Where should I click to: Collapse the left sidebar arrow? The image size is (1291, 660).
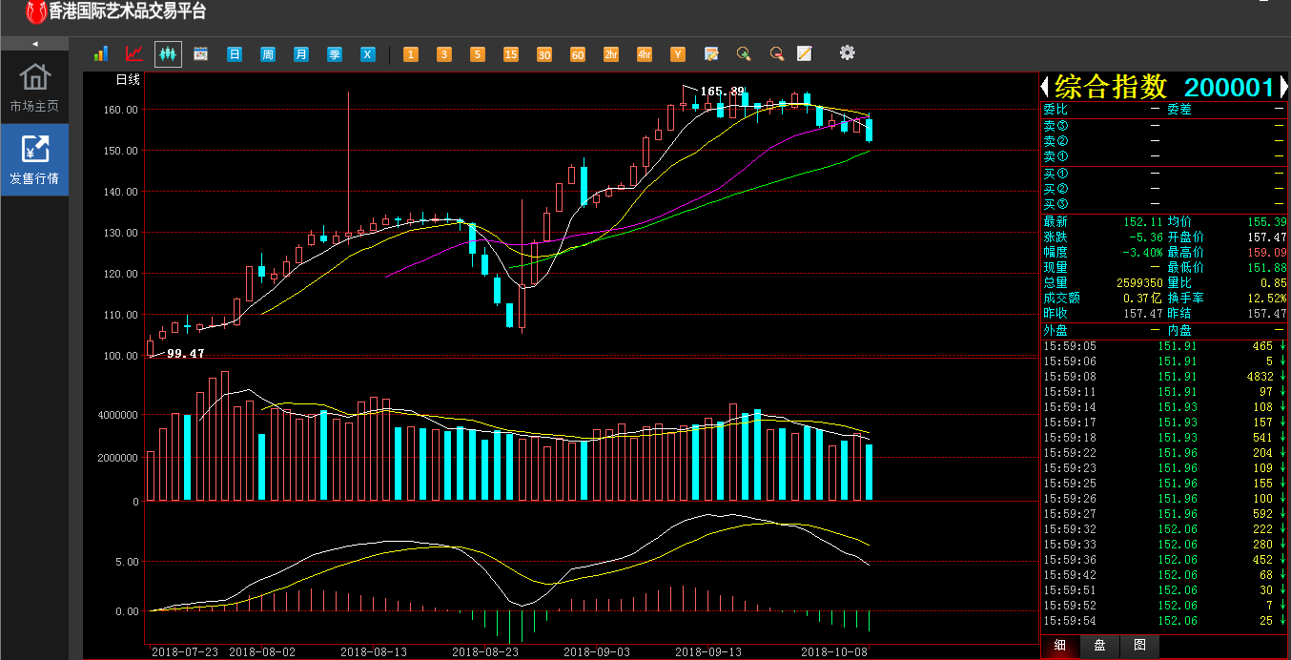tap(34, 44)
